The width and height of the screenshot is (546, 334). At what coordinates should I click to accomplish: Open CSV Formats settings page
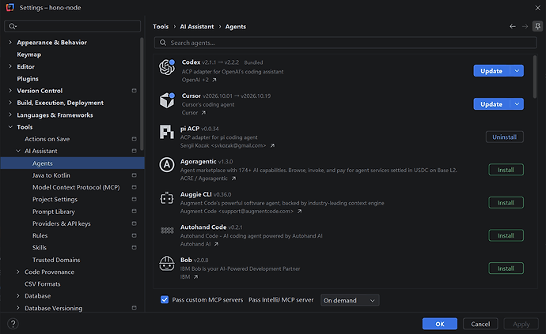click(x=43, y=284)
